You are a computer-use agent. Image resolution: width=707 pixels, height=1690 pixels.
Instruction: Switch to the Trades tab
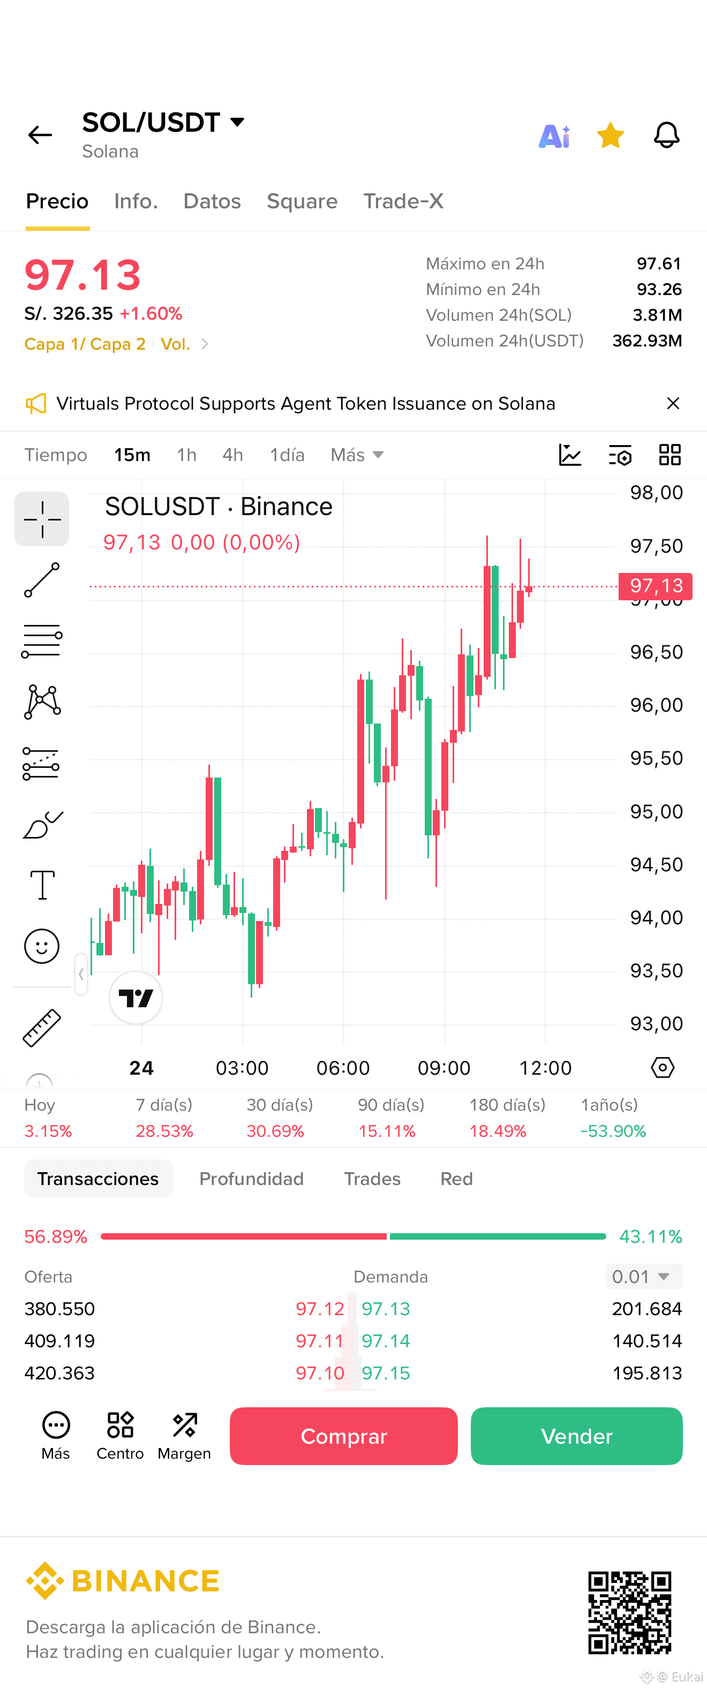(372, 1179)
